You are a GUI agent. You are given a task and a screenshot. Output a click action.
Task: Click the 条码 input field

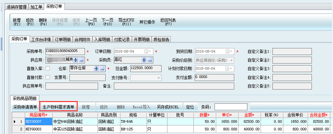click(231, 107)
